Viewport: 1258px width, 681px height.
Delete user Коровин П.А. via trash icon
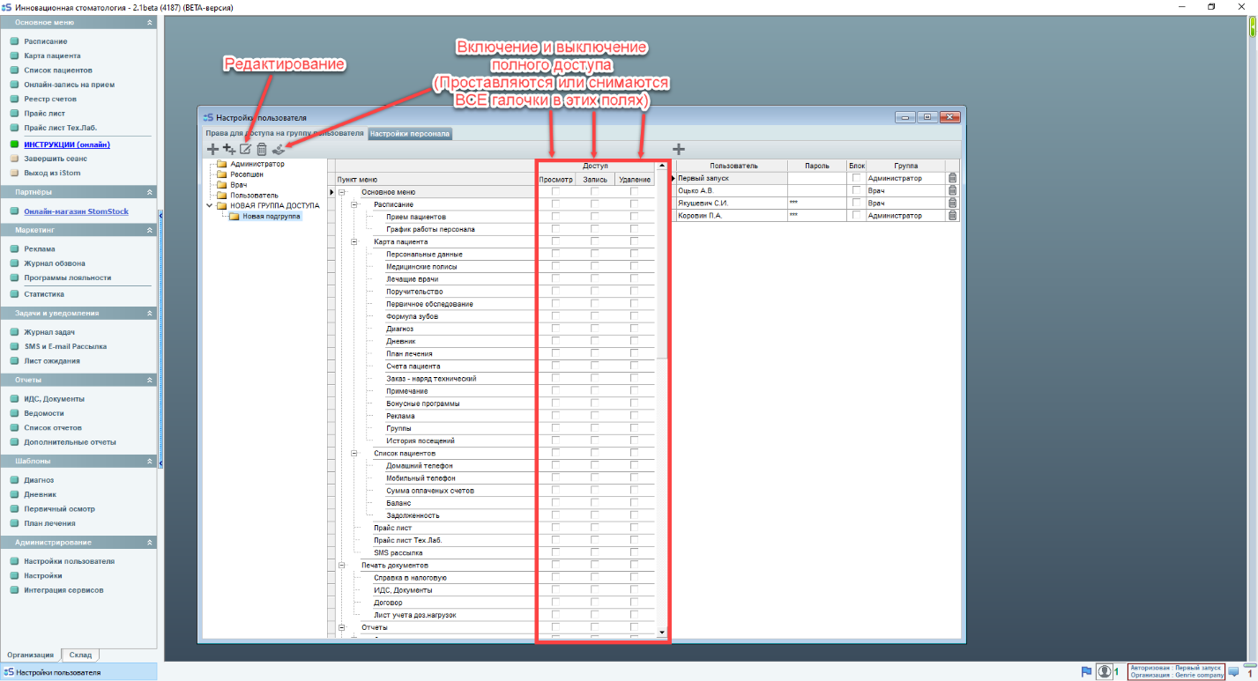[x=952, y=216]
